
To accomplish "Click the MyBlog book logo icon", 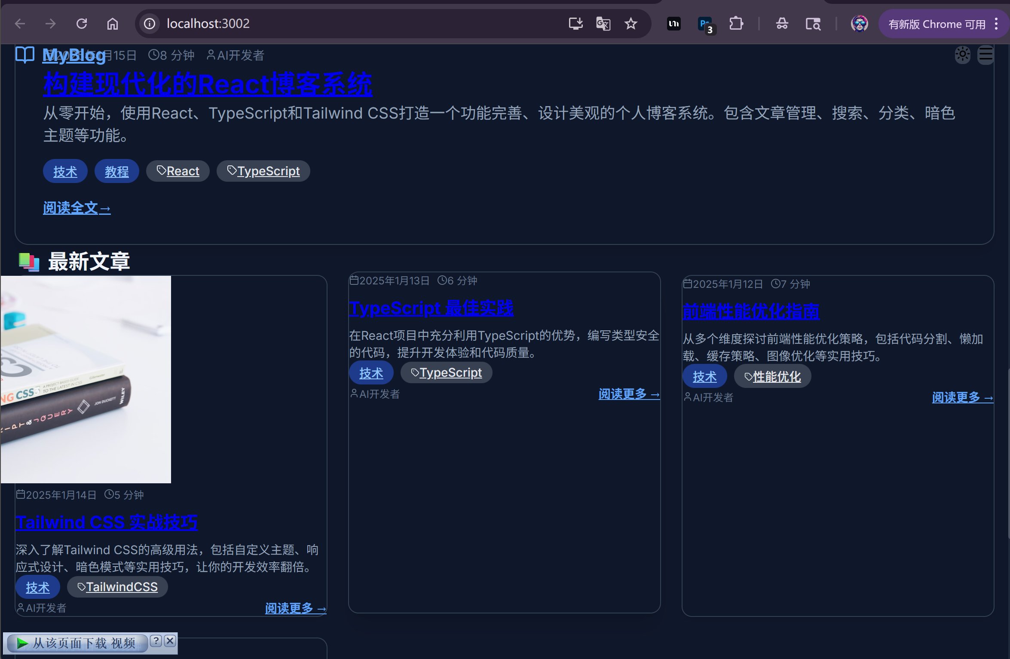I will pos(25,55).
